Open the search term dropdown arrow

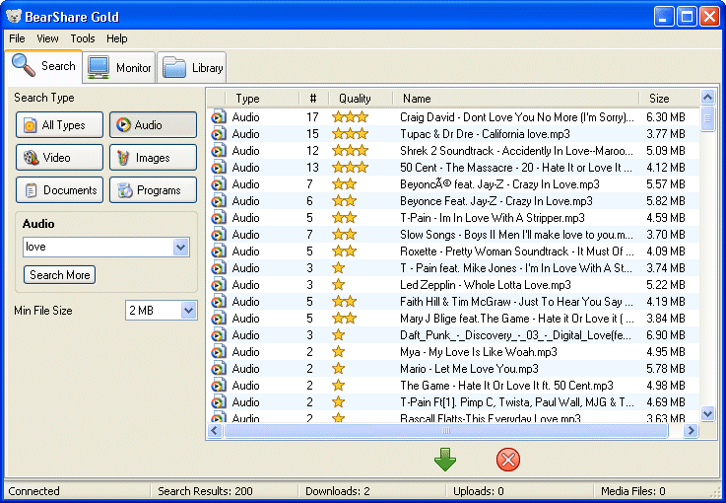point(180,247)
